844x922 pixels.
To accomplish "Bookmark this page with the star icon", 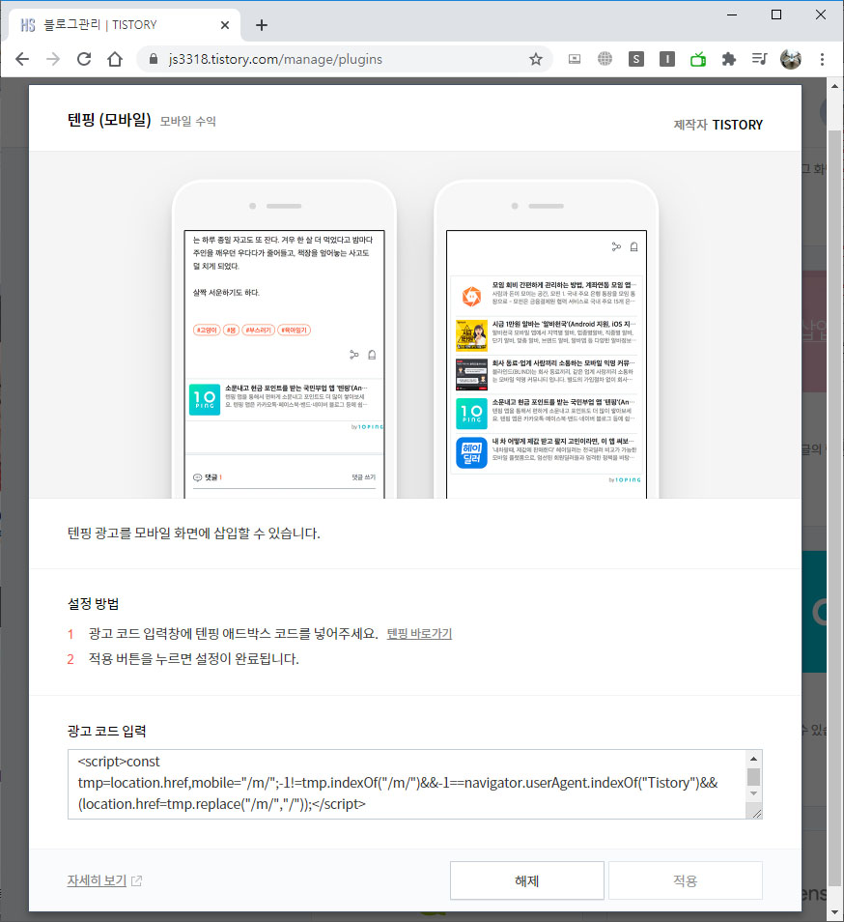I will click(535, 59).
